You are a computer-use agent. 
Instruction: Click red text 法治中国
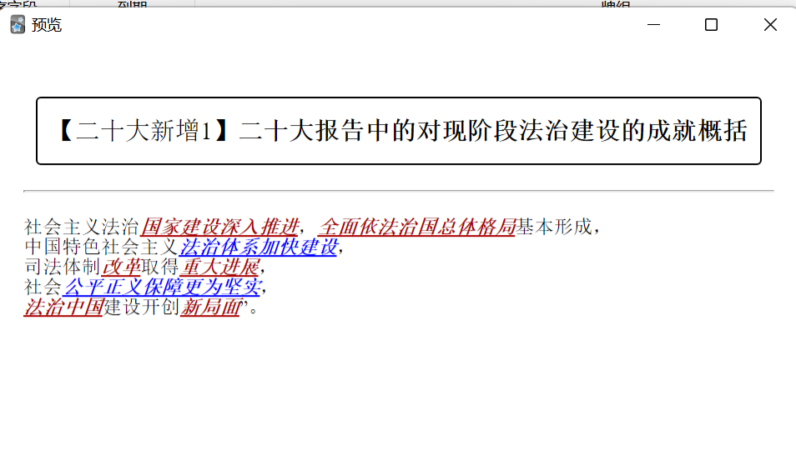[63, 307]
